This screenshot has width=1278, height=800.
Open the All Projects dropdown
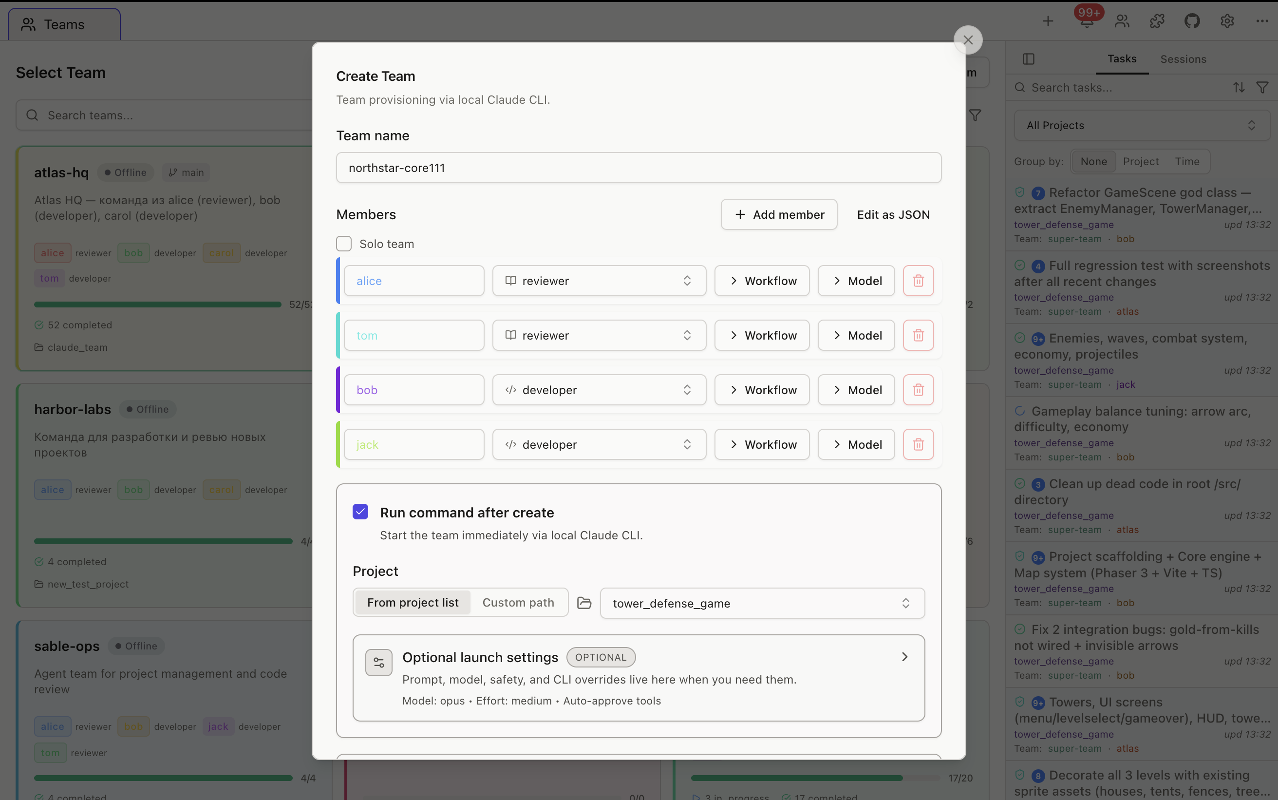pyautogui.click(x=1141, y=125)
